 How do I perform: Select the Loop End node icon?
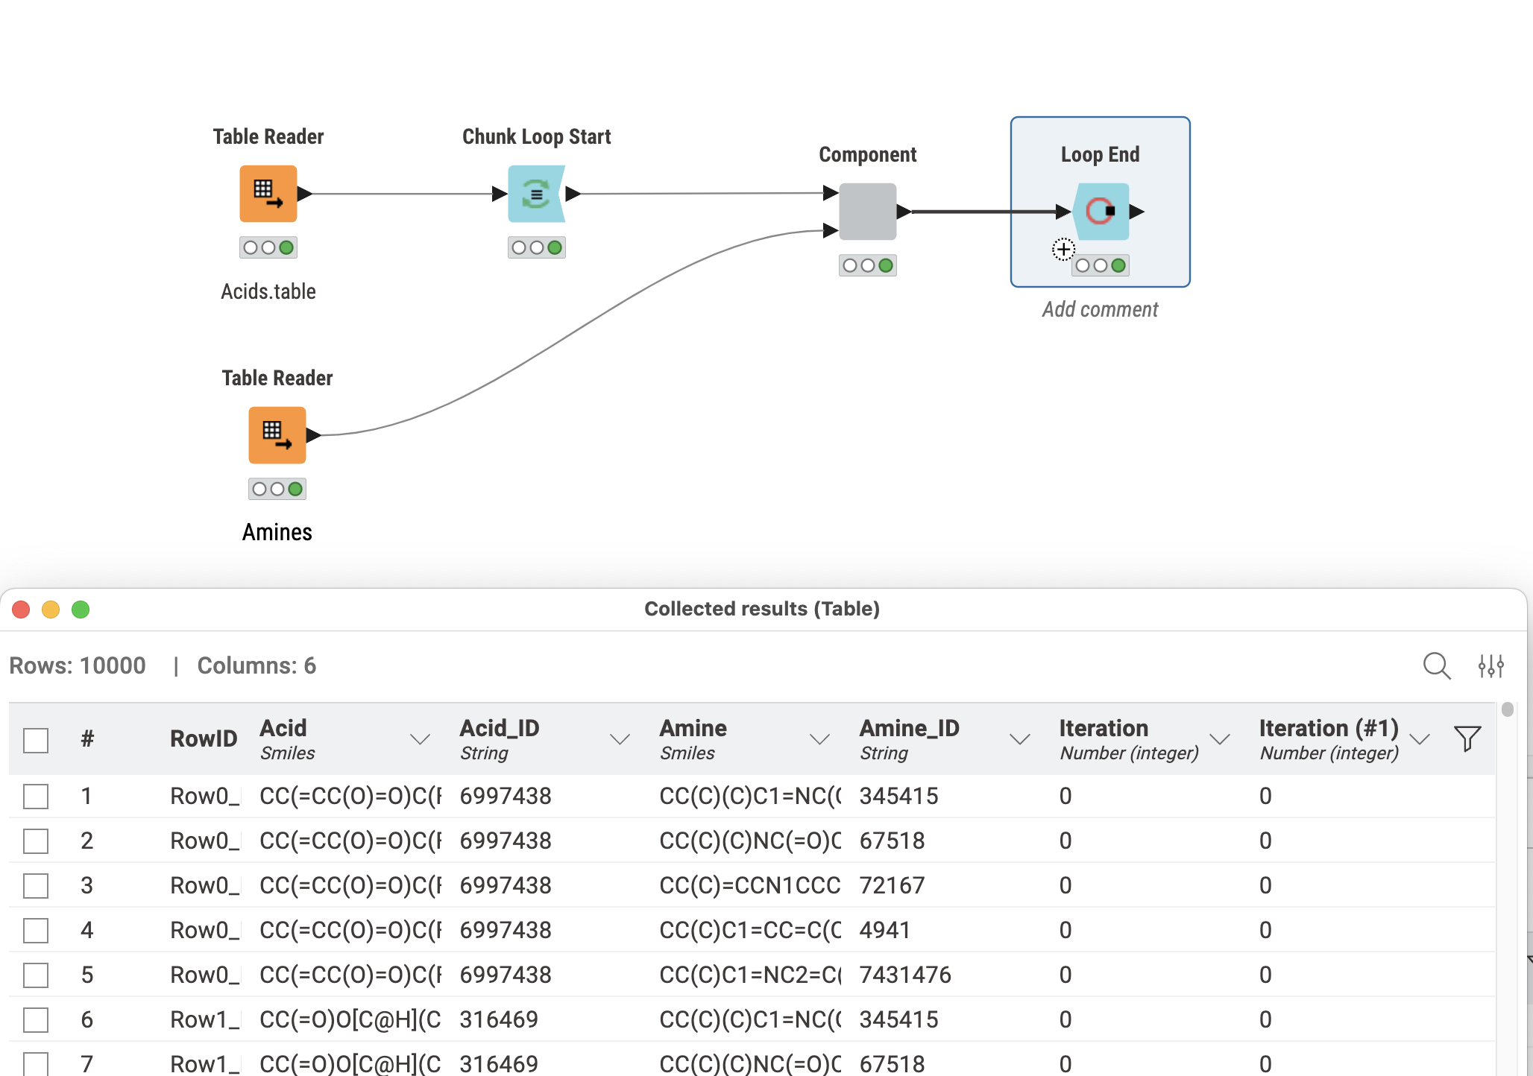pyautogui.click(x=1101, y=212)
